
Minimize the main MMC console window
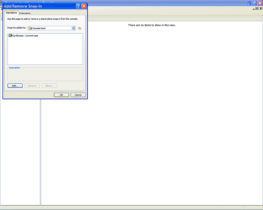click(249, 3)
